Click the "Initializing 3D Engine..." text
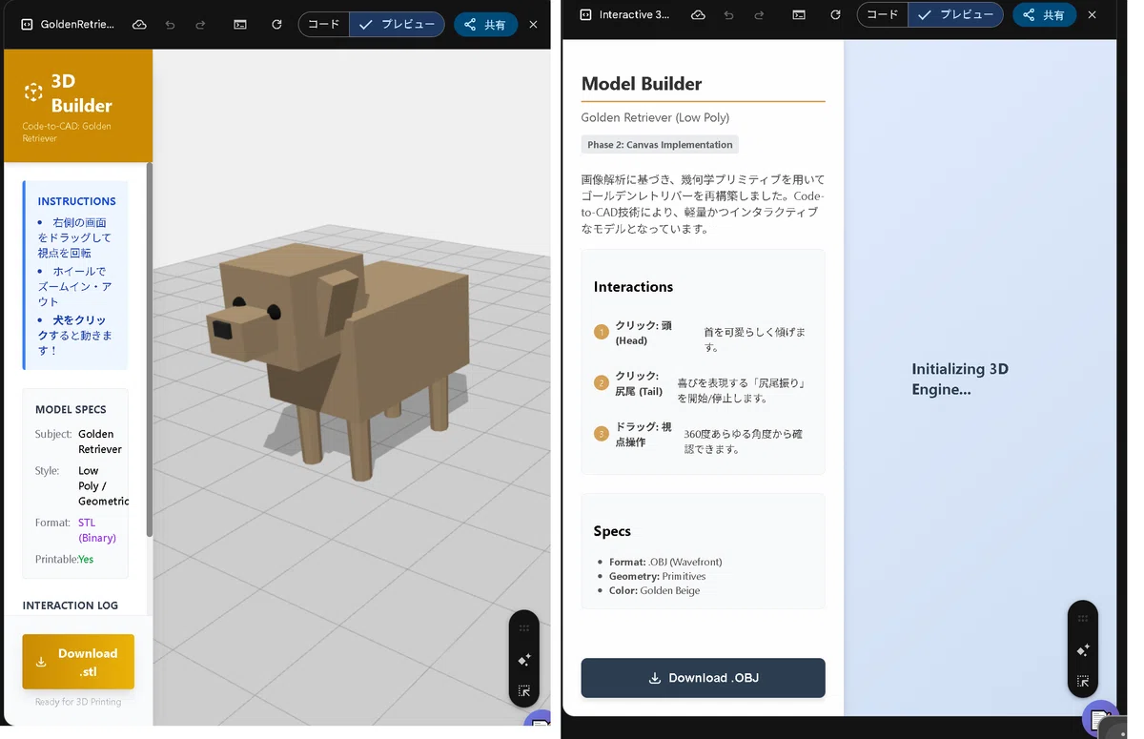Image resolution: width=1144 pixels, height=739 pixels. click(960, 379)
